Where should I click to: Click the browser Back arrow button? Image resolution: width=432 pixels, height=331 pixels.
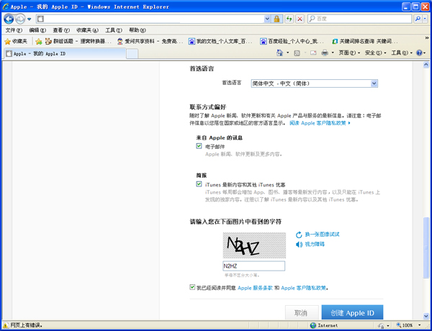point(9,19)
